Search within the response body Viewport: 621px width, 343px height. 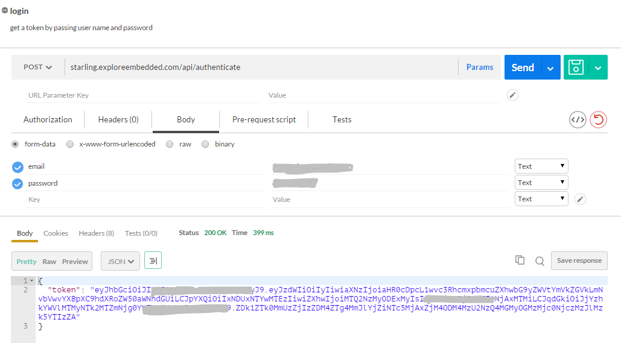pyautogui.click(x=540, y=261)
